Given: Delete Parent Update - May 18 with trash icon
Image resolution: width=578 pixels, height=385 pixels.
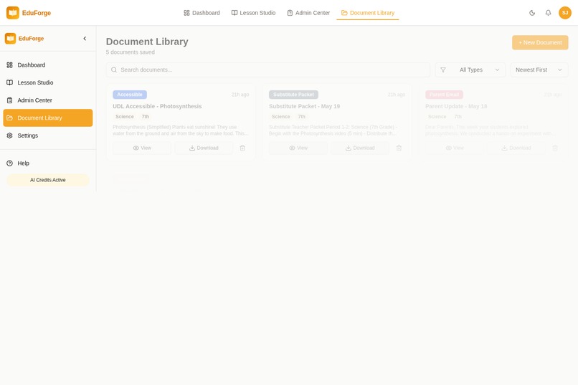Looking at the screenshot, I should [x=555, y=148].
